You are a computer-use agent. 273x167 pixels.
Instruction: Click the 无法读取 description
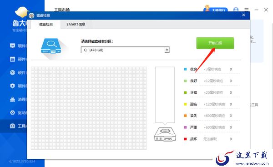pyautogui.click(x=210, y=139)
